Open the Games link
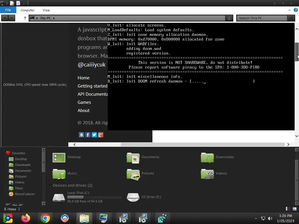299x224 pixels. coord(84,102)
